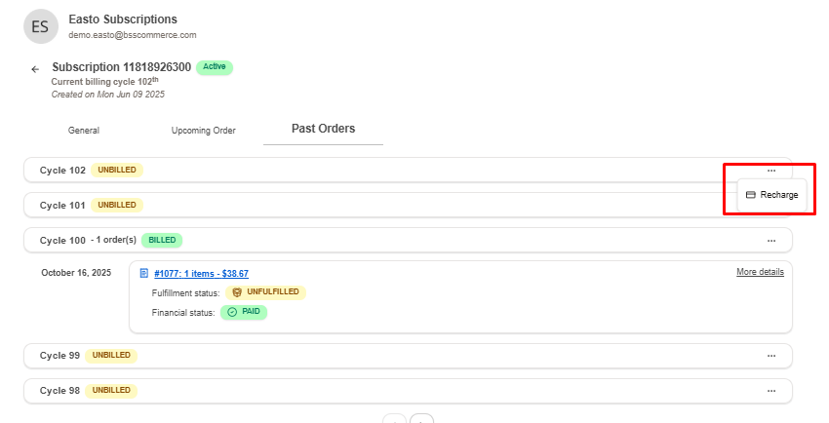The image size is (829, 423).
Task: Select the Past Orders tab
Action: coord(323,129)
